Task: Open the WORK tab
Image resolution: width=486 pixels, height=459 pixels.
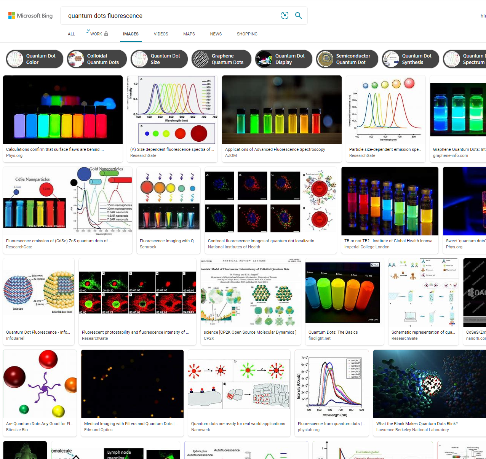Action: coord(96,34)
